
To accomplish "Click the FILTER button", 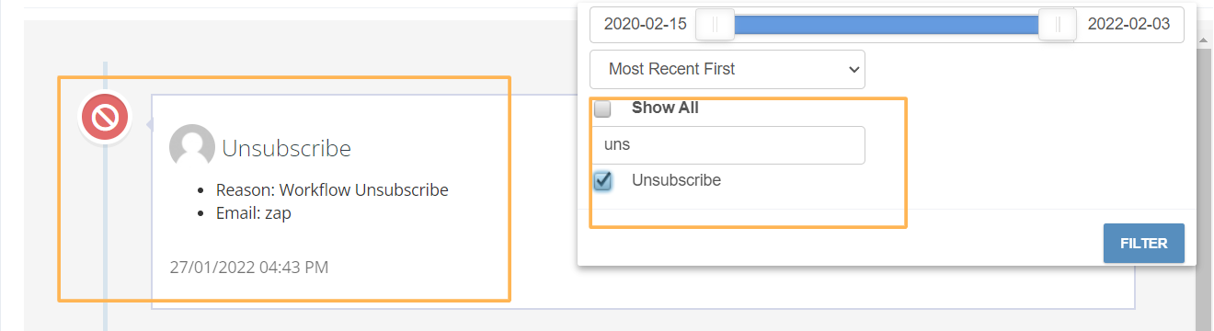I will click(1143, 244).
